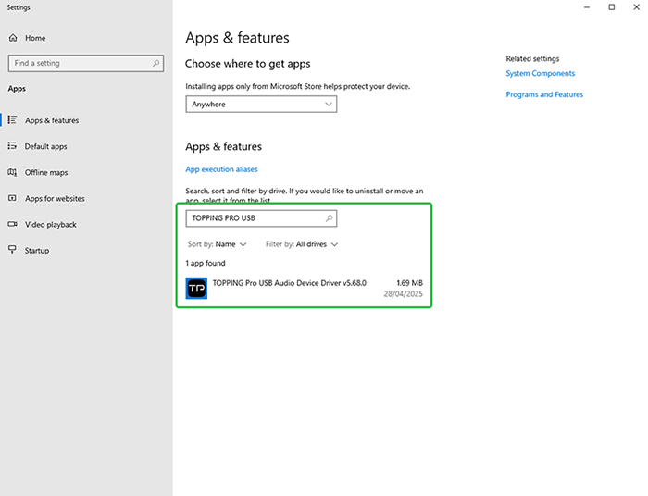Open Startup settings
Screen dimensions: 648x496
pos(36,250)
